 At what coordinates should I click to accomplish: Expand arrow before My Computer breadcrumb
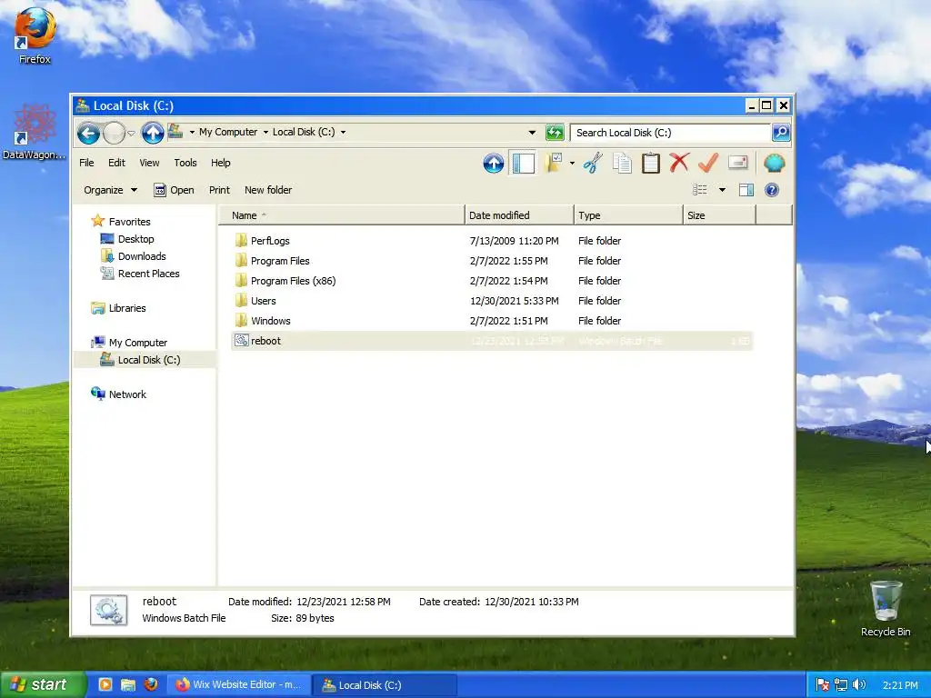[x=192, y=133]
